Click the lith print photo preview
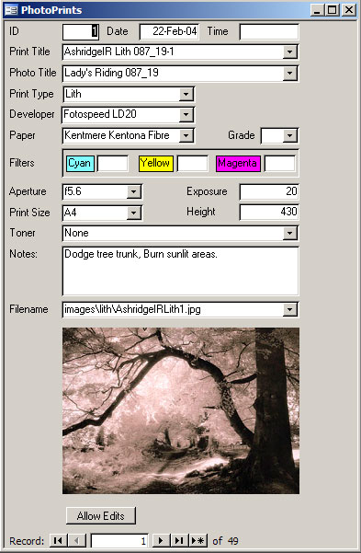 pos(181,410)
